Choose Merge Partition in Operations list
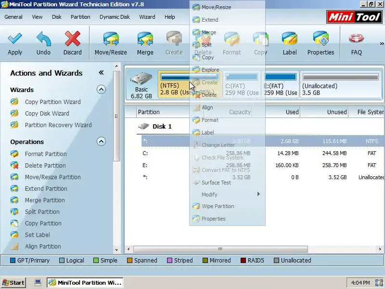Viewport: 385px width, 289px height. (x=45, y=200)
